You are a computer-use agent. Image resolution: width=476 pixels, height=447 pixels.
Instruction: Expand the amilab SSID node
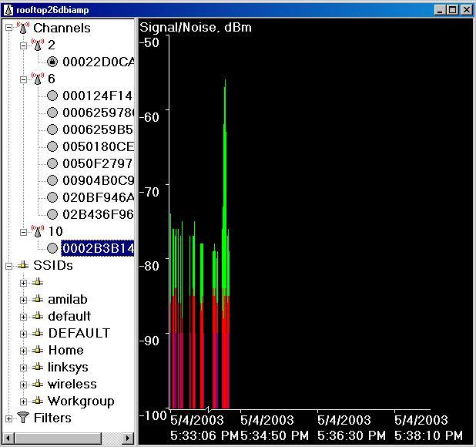(23, 299)
